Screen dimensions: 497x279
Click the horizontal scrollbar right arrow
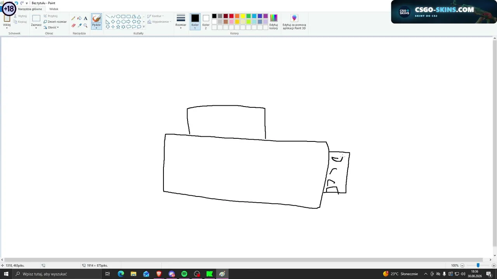490,260
